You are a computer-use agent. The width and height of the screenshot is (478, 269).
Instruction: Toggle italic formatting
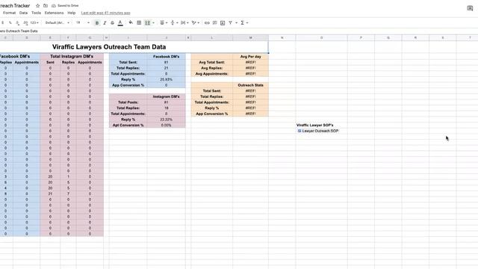(105, 23)
